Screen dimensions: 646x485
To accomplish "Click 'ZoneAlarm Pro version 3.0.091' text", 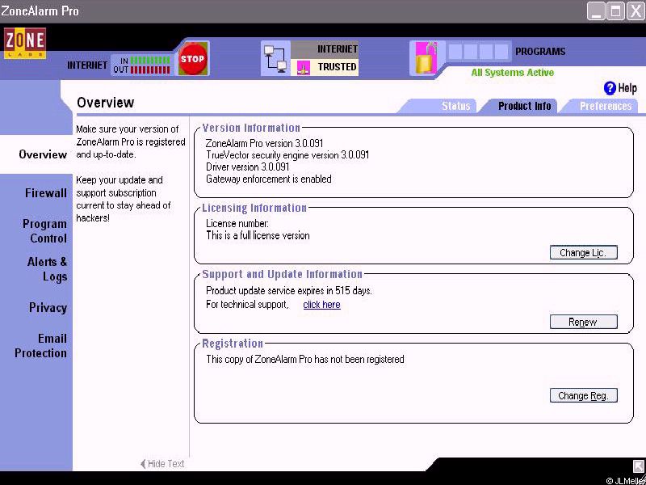I will click(x=264, y=144).
